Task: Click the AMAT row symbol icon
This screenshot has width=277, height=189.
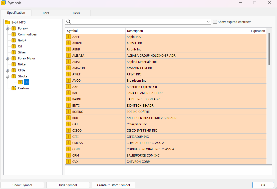Action: click(68, 62)
